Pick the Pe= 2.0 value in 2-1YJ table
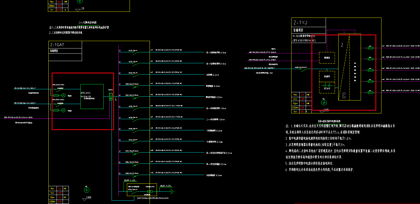This screenshot has width=420, height=204. click(x=302, y=95)
